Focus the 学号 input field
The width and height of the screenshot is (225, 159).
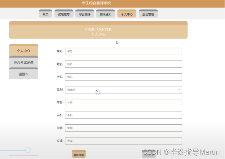point(123,51)
